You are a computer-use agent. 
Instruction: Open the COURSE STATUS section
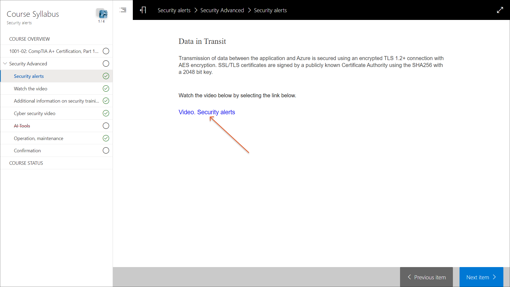26,163
